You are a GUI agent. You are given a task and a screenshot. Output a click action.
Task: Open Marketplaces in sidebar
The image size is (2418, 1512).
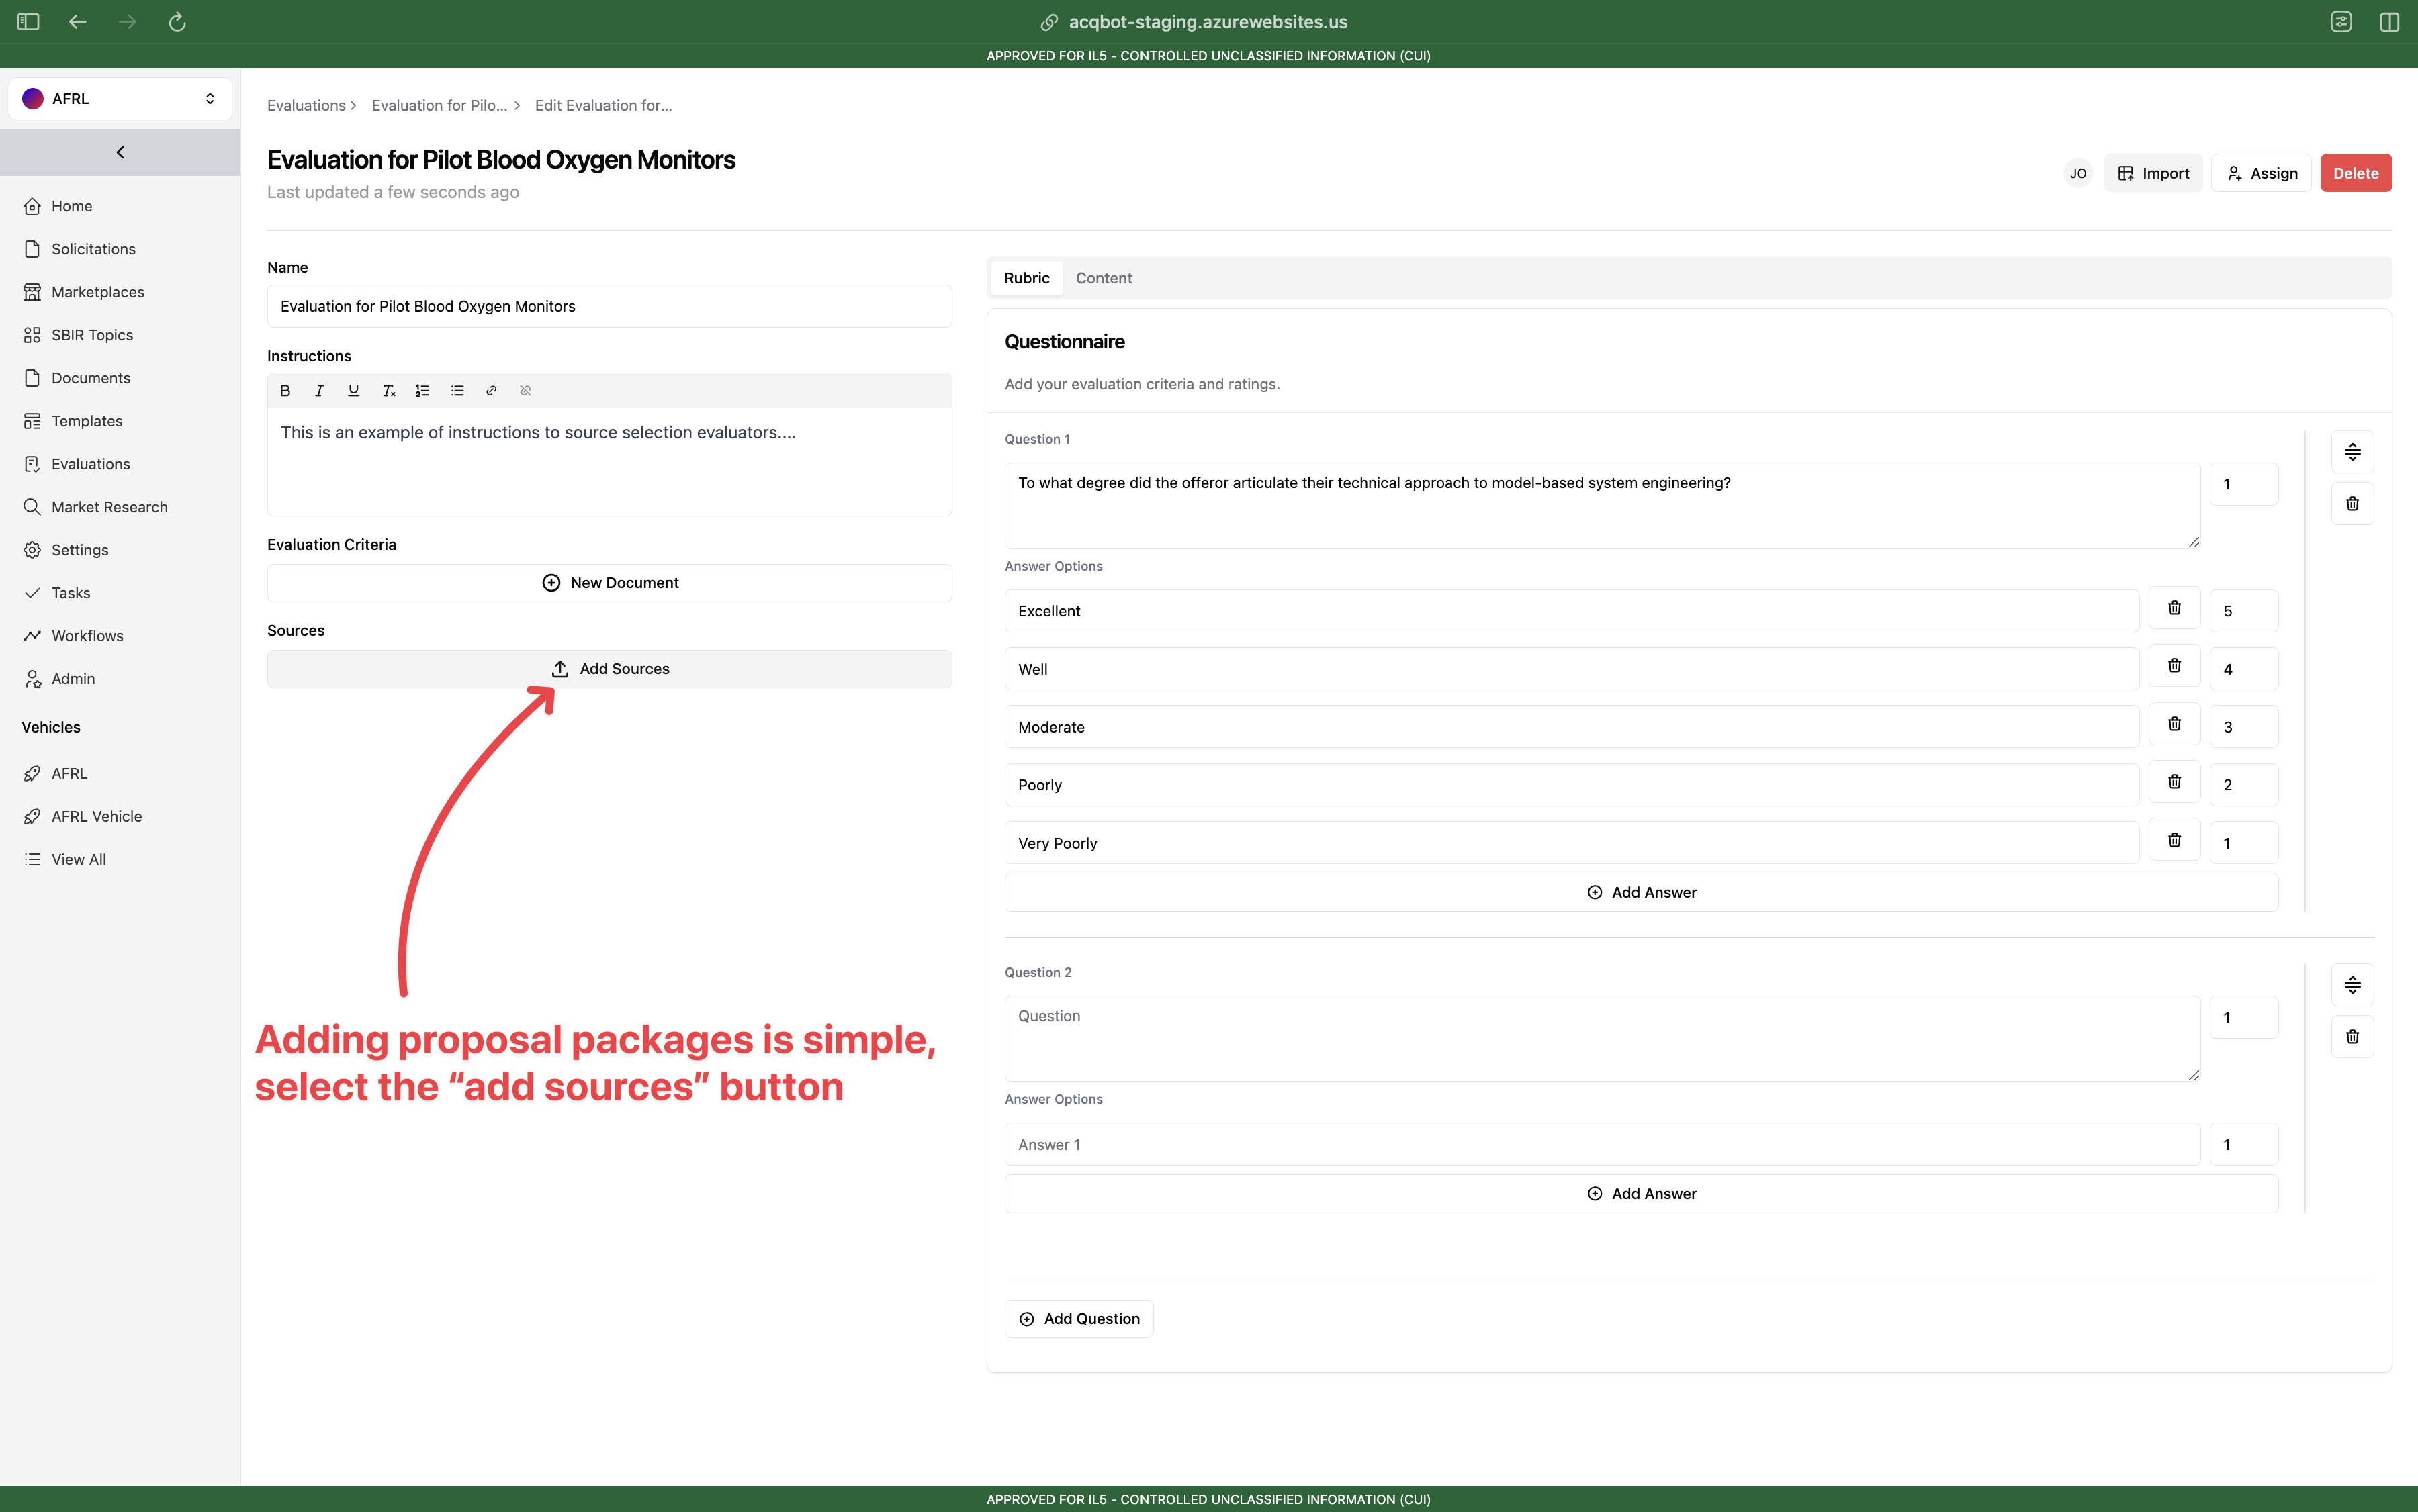click(x=97, y=292)
